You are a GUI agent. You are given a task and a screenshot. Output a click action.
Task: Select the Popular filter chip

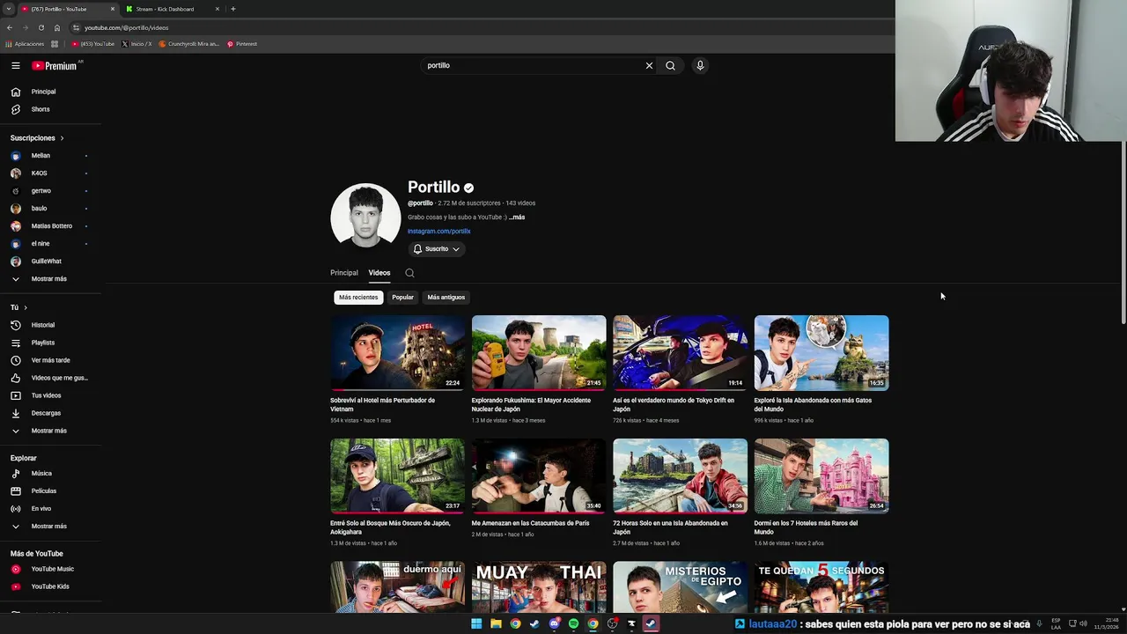pyautogui.click(x=402, y=298)
